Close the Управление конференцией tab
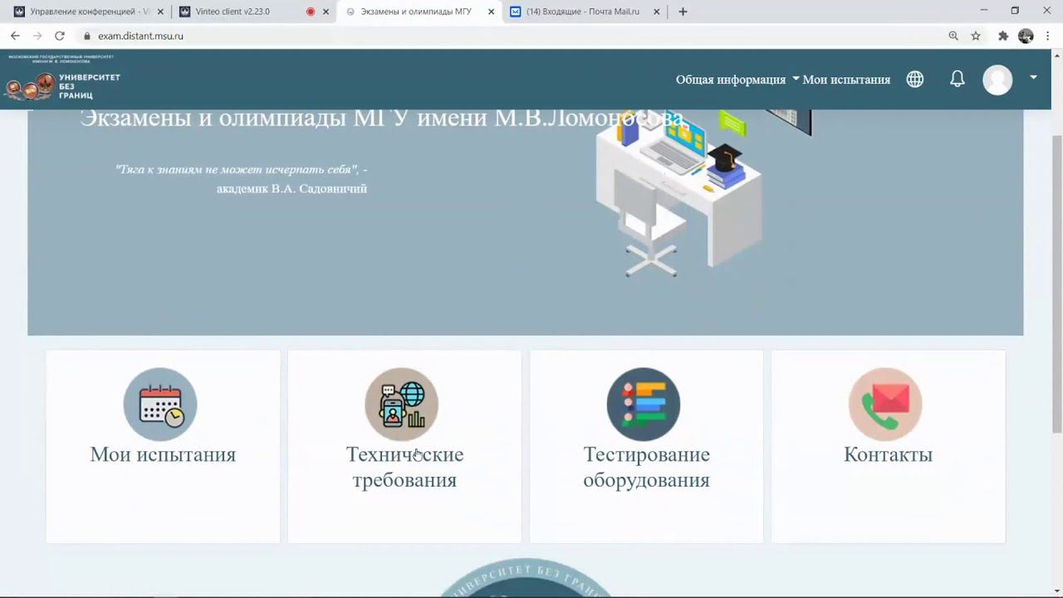The width and height of the screenshot is (1063, 598). tap(160, 12)
